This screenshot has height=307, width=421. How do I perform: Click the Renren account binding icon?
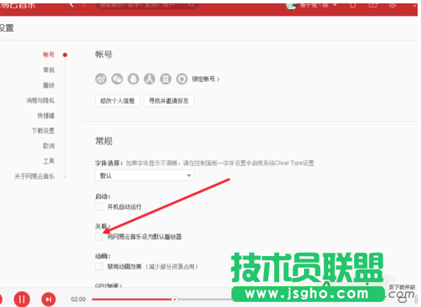point(150,79)
